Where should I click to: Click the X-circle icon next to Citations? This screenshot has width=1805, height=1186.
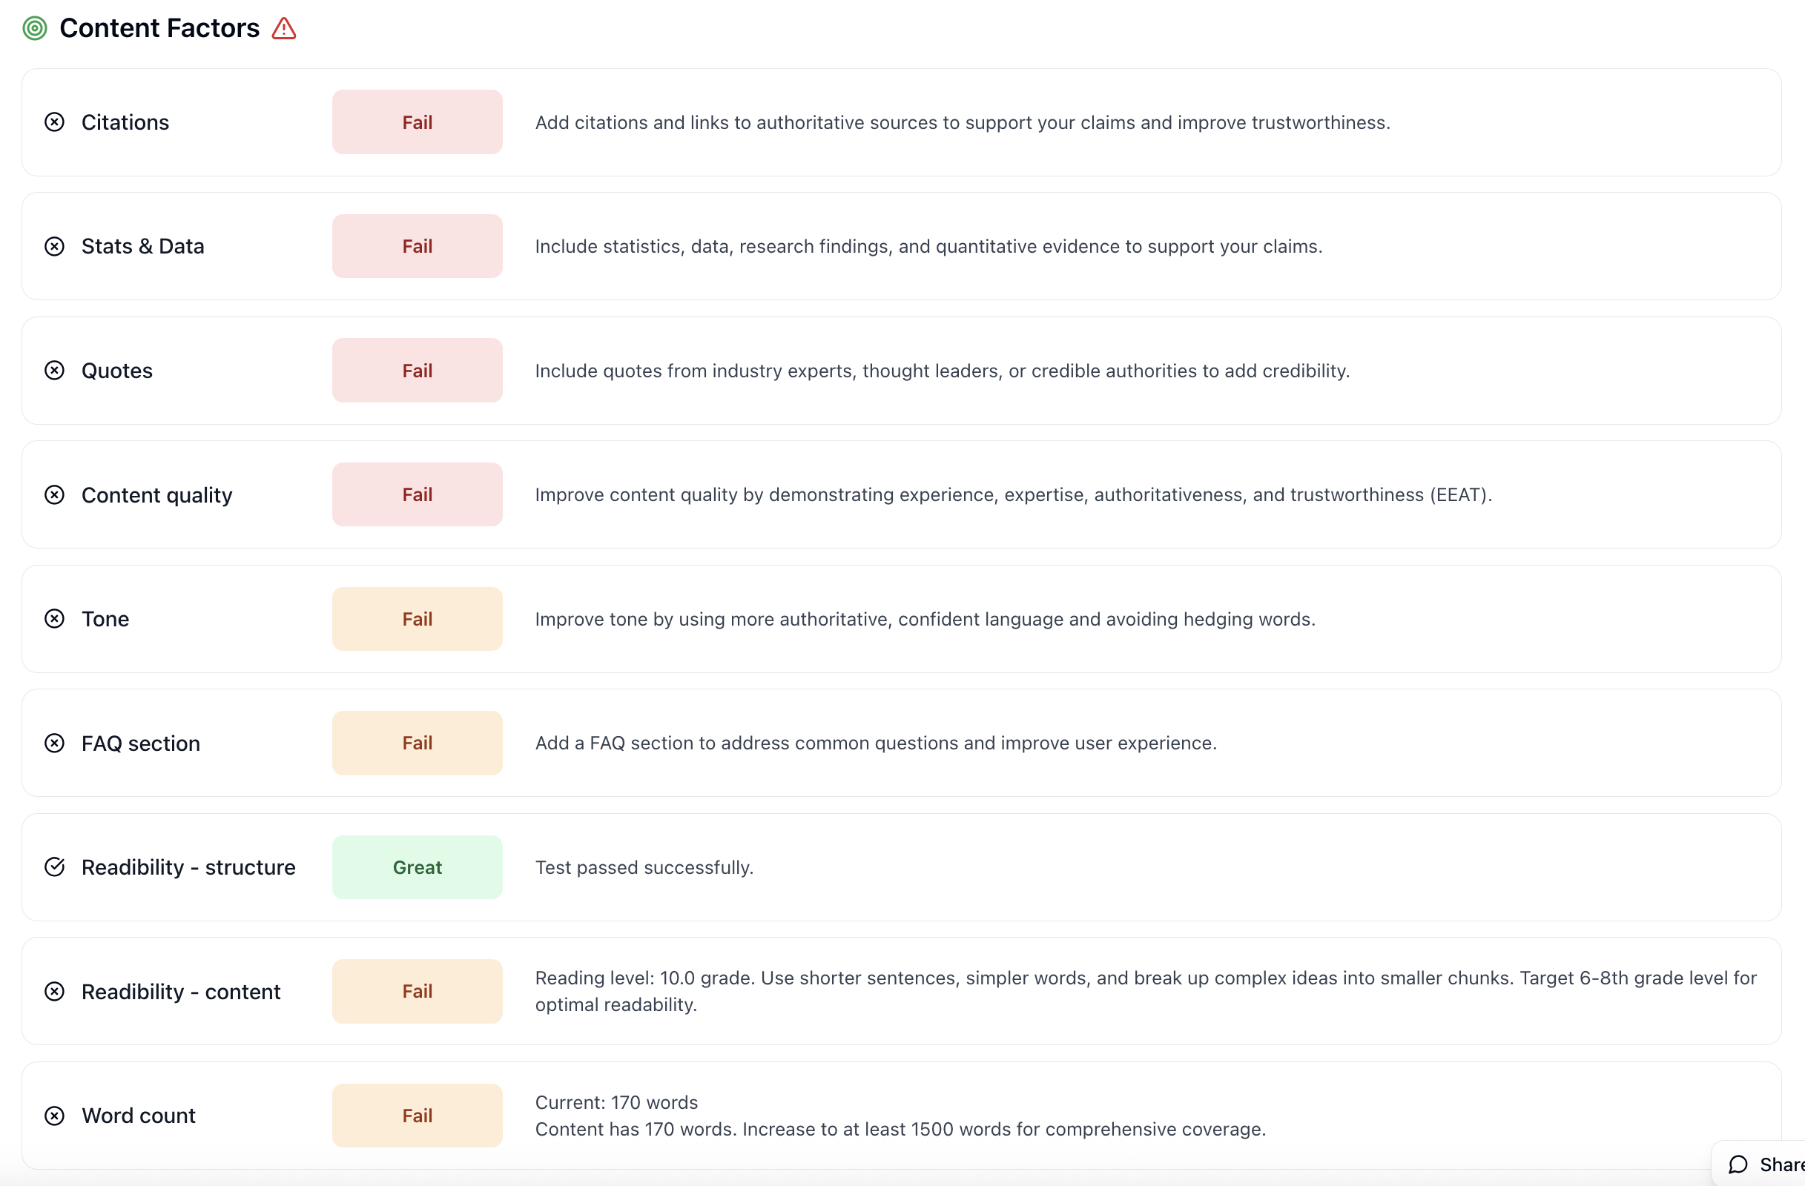click(55, 122)
